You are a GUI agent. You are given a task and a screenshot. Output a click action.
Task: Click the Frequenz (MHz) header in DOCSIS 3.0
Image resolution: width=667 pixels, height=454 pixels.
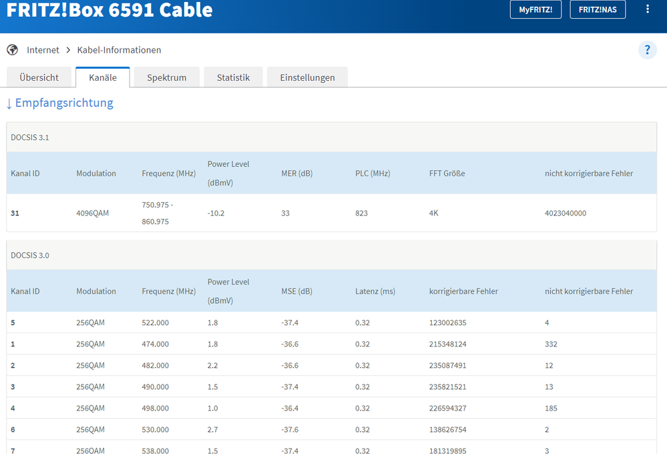[x=168, y=291]
